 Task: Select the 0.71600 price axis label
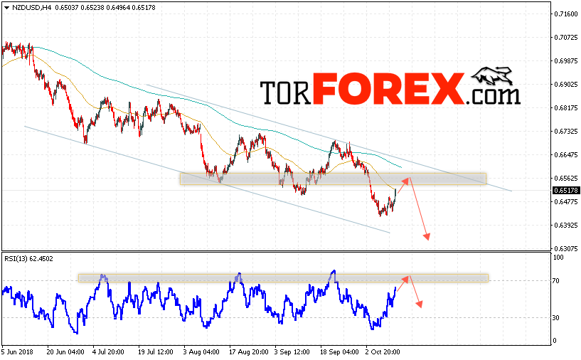[x=566, y=14]
